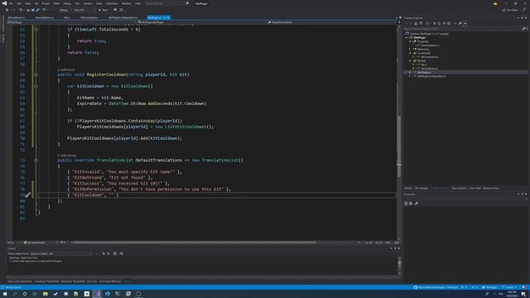530x298 pixels.
Task: Click the No issues found indicator
Action: point(34,243)
